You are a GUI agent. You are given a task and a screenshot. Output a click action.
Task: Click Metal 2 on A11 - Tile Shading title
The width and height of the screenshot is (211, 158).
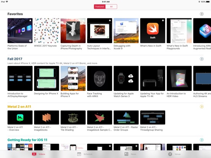tap(69, 129)
